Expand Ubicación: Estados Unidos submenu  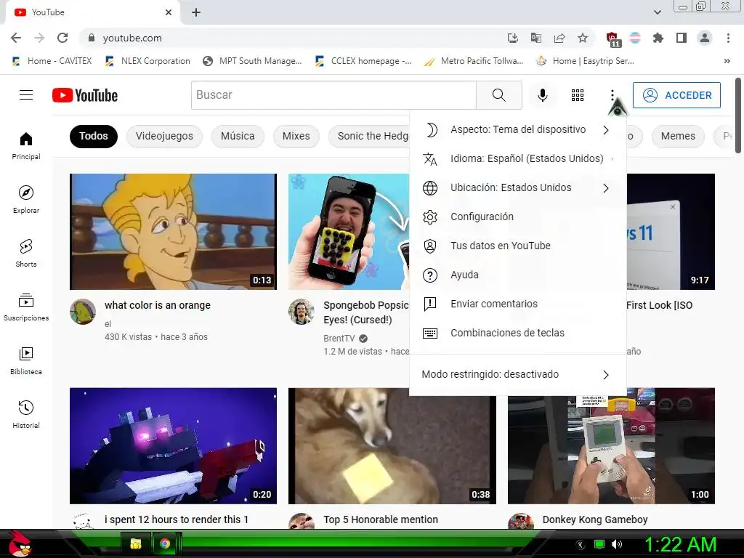(x=517, y=188)
